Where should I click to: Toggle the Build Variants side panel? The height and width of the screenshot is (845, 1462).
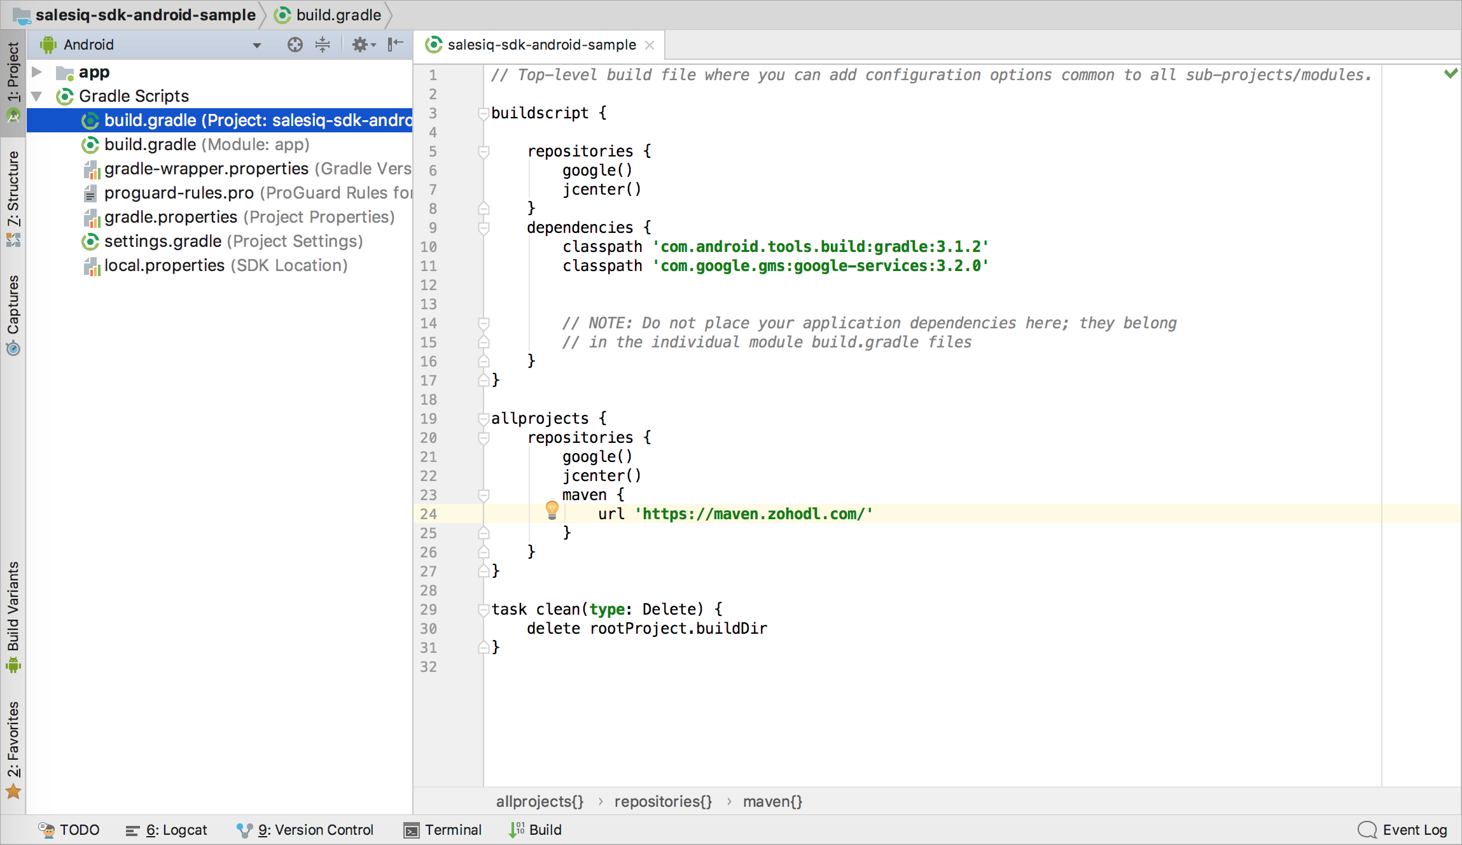tap(13, 606)
